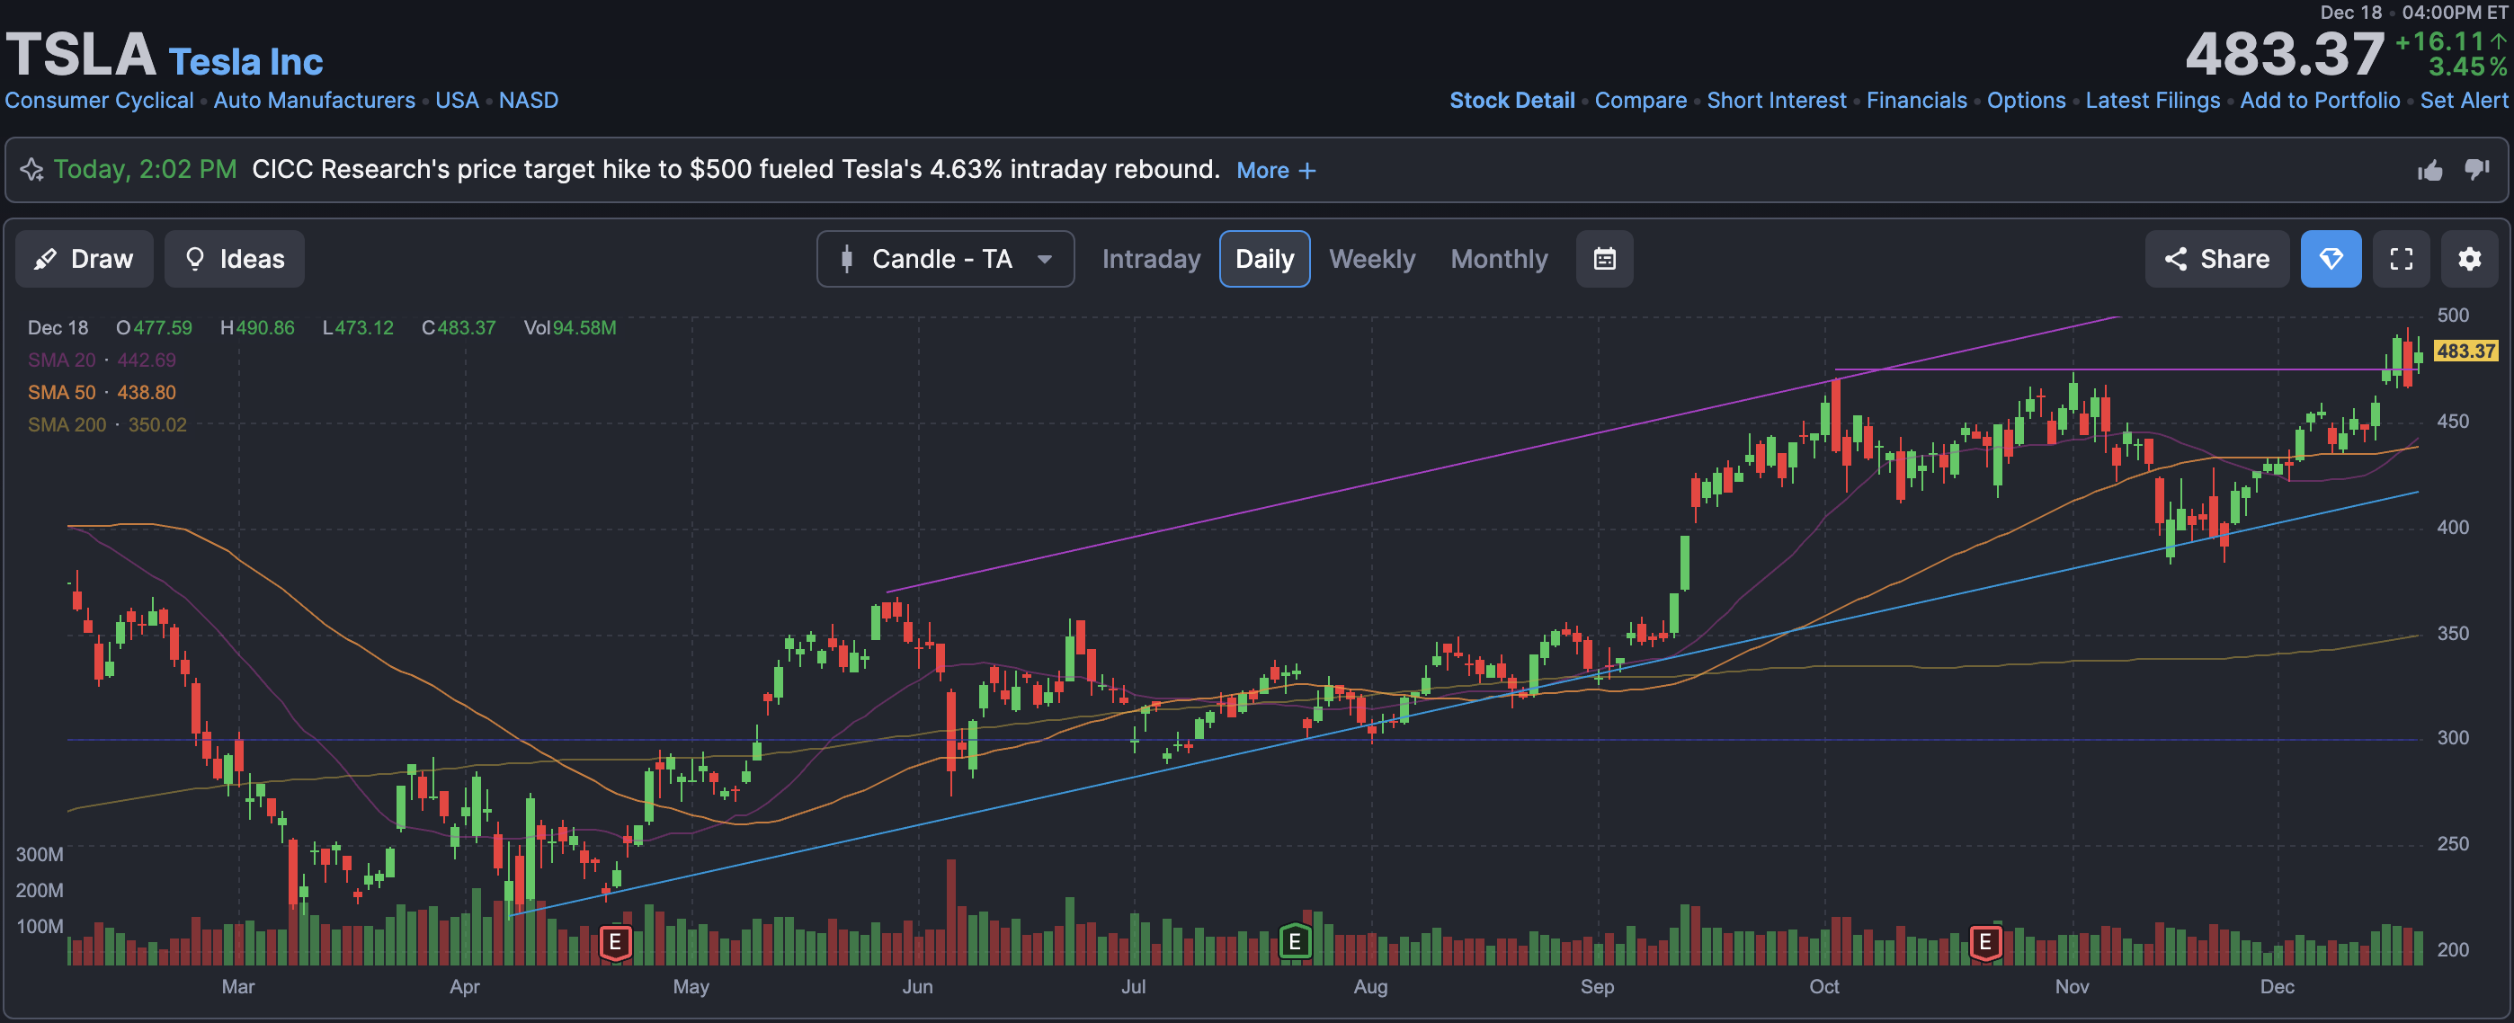Click the AI sparkle icon beside news
Viewport: 2514px width, 1023px height.
32,170
